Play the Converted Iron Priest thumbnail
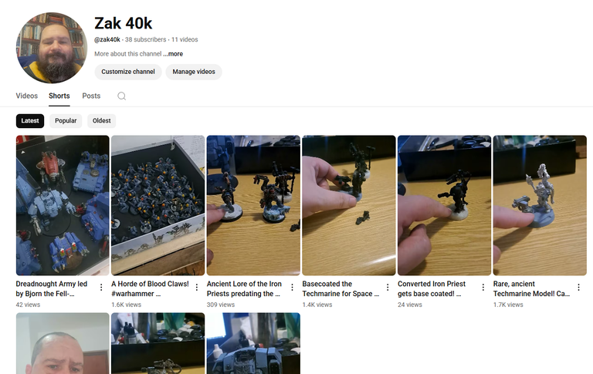 (445, 205)
